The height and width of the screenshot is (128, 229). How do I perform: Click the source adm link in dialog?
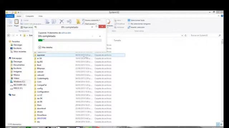(x=63, y=33)
